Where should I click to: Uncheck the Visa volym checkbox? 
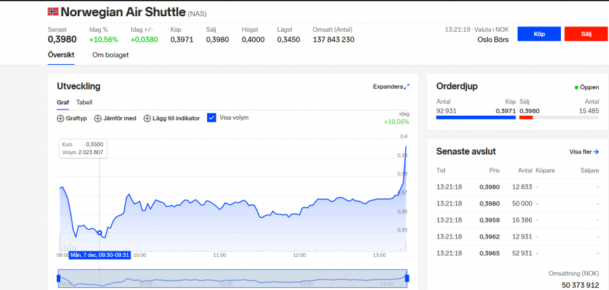212,118
